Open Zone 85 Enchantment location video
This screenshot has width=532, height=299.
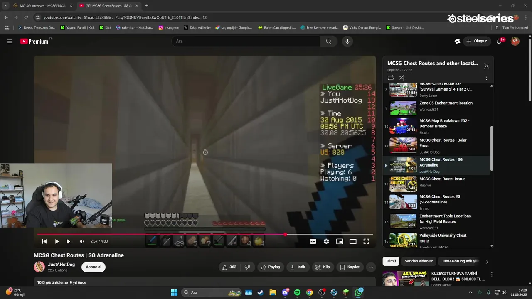[x=436, y=108]
